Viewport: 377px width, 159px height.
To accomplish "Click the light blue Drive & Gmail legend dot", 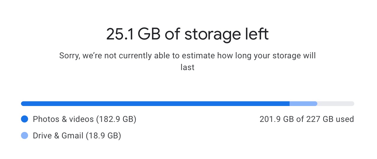I will pyautogui.click(x=25, y=136).
